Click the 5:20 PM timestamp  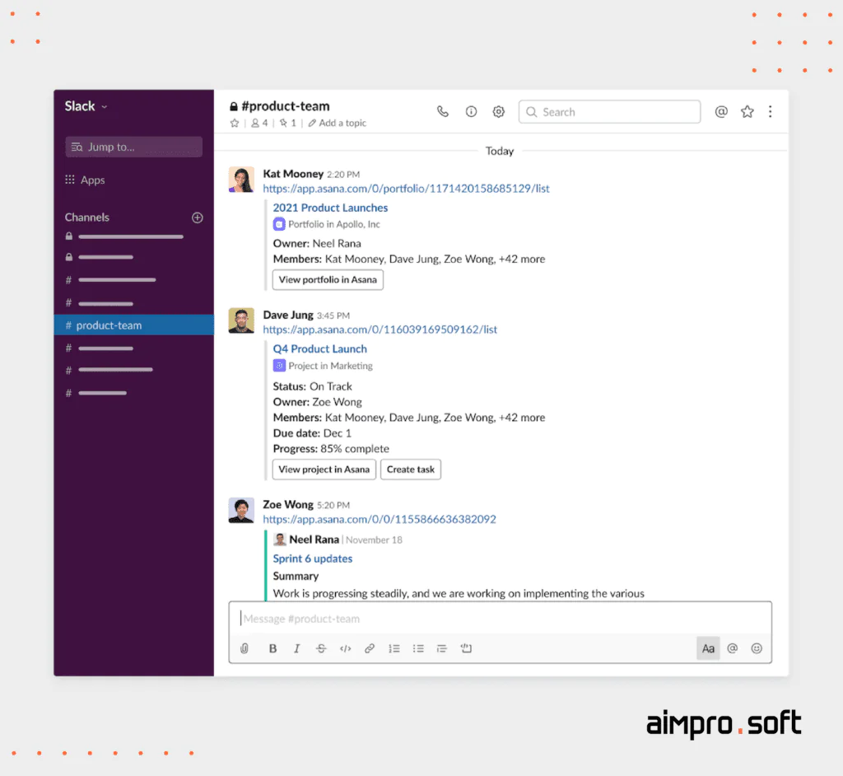pyautogui.click(x=333, y=505)
